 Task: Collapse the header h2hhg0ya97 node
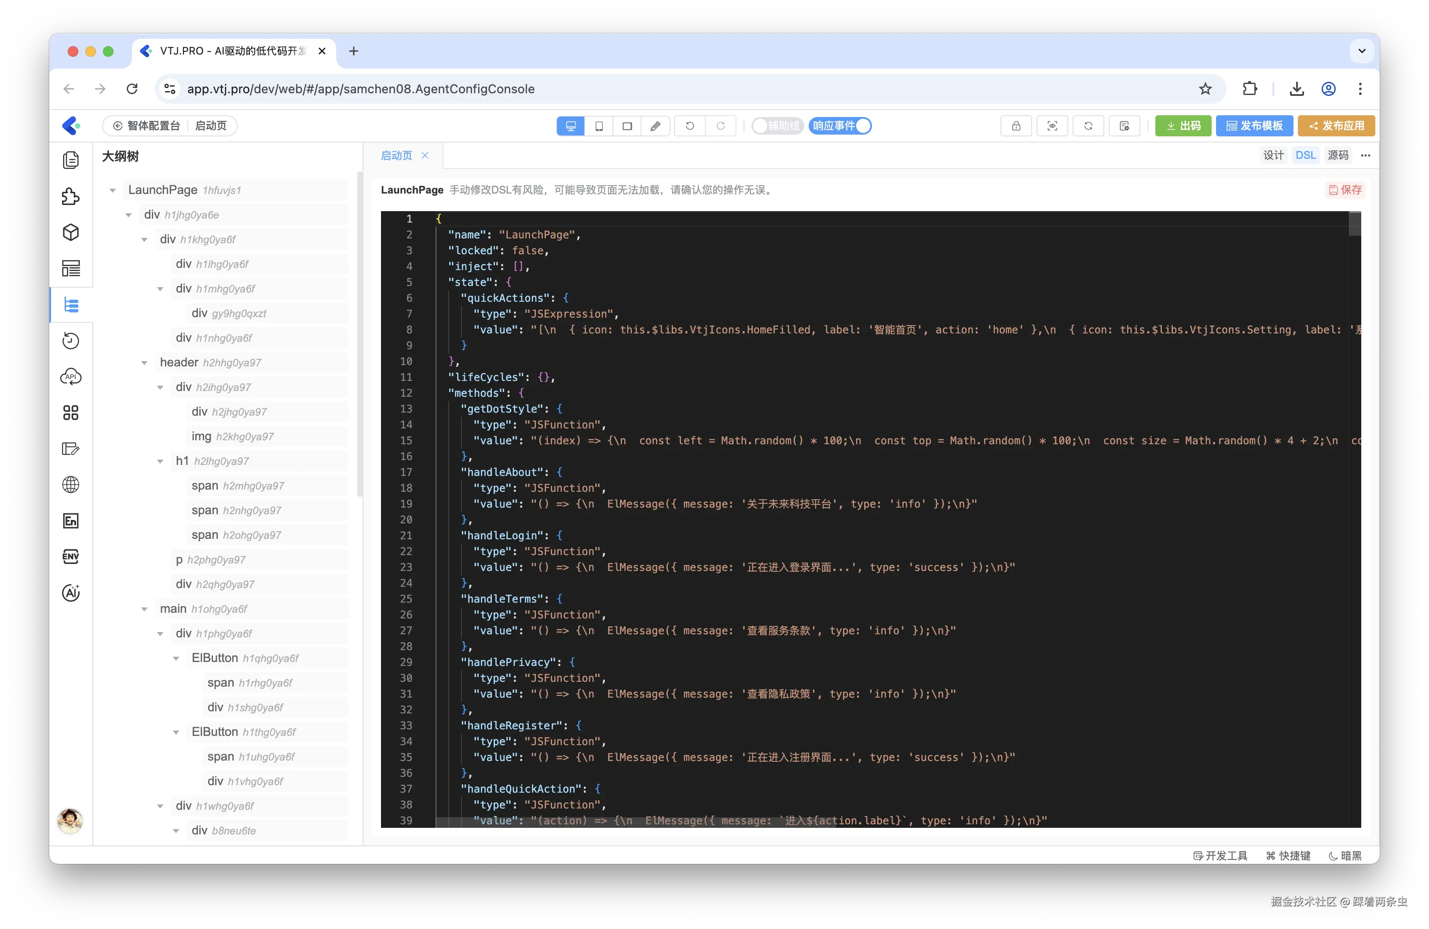(144, 362)
